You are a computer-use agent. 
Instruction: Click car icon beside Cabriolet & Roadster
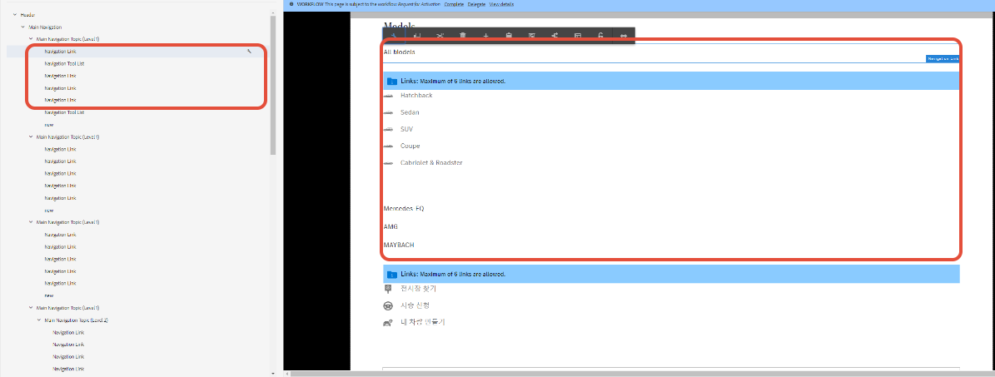[x=388, y=163]
